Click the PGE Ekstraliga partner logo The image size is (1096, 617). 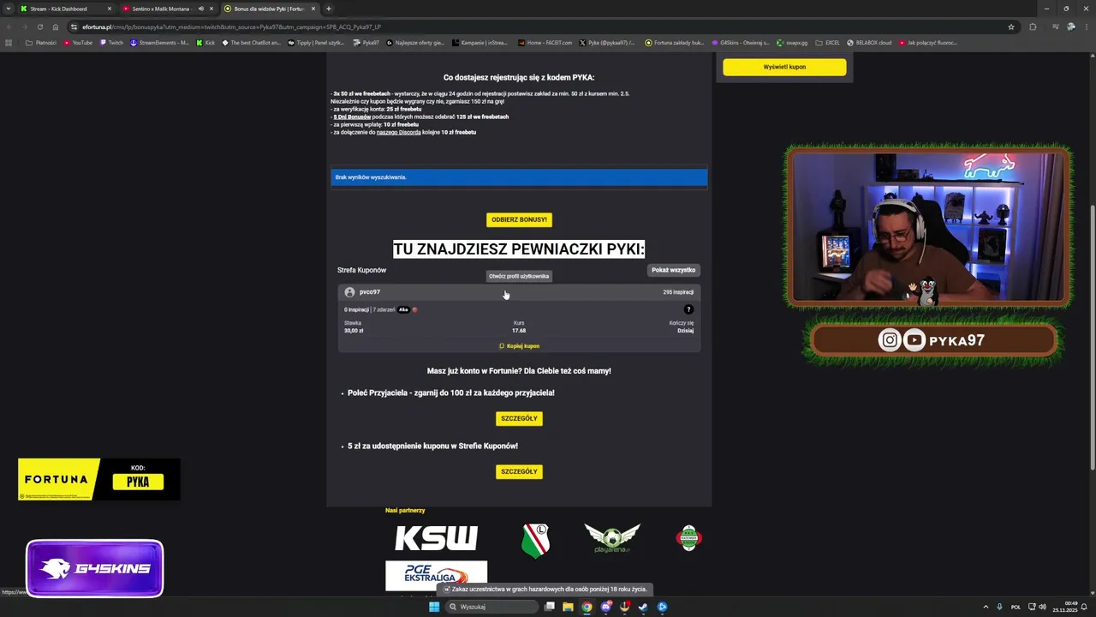pos(436,576)
